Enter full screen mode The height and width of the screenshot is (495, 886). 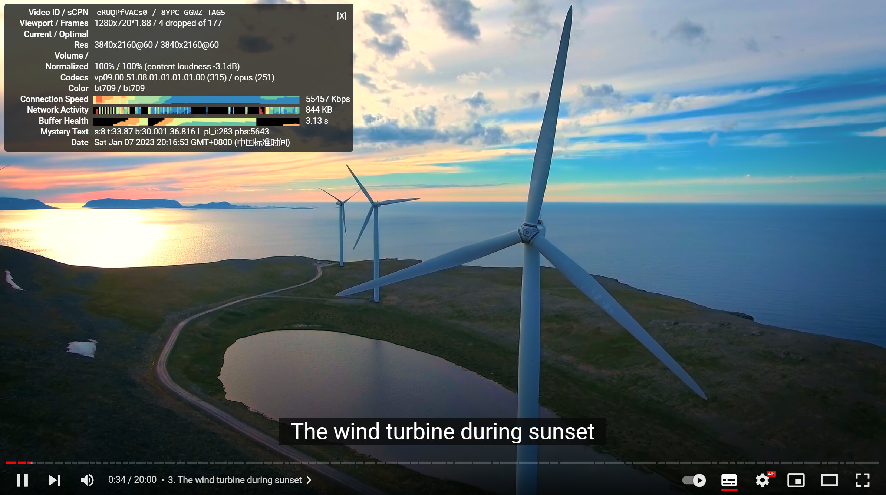(862, 480)
